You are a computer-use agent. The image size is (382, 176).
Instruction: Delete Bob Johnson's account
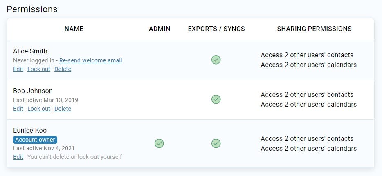(63, 109)
